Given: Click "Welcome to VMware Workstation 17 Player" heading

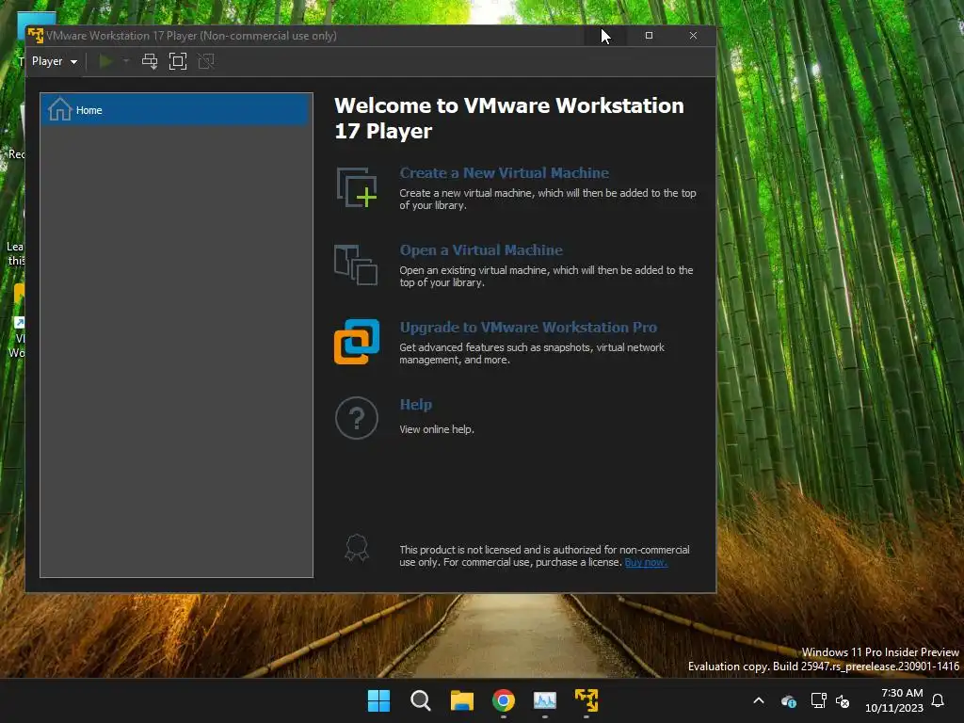Looking at the screenshot, I should click(x=509, y=118).
